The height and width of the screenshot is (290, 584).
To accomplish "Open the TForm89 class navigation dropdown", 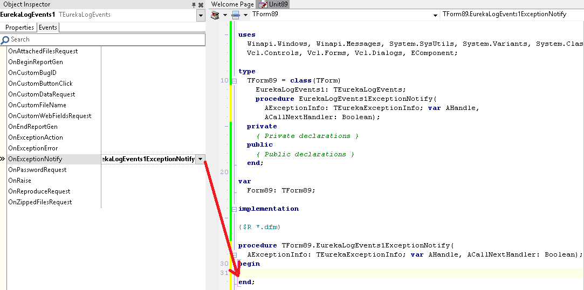I will [x=435, y=15].
